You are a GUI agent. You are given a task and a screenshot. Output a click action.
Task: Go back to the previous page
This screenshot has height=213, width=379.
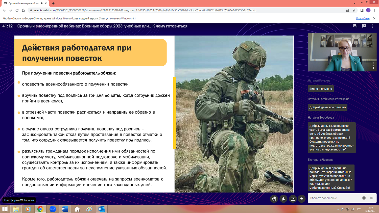click(x=4, y=10)
